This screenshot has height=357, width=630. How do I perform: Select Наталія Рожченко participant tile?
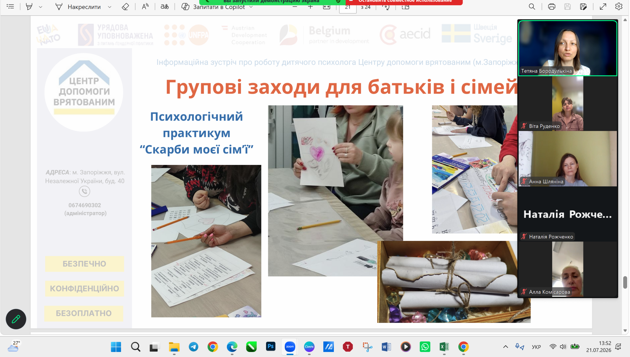pyautogui.click(x=568, y=214)
